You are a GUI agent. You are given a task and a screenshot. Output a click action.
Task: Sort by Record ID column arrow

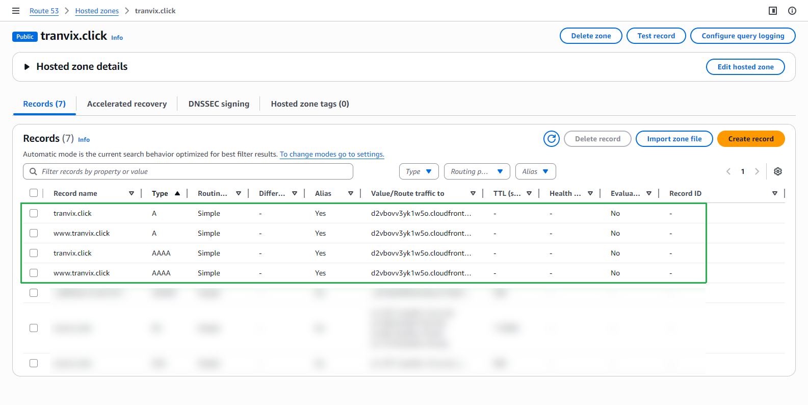pos(775,193)
